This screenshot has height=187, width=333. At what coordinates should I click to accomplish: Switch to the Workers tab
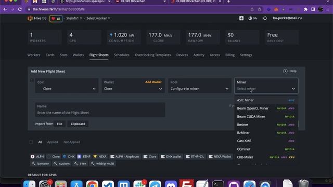click(34, 55)
